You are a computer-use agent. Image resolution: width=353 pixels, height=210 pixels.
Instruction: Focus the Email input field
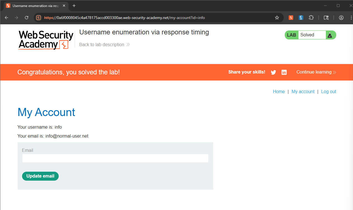(115, 158)
